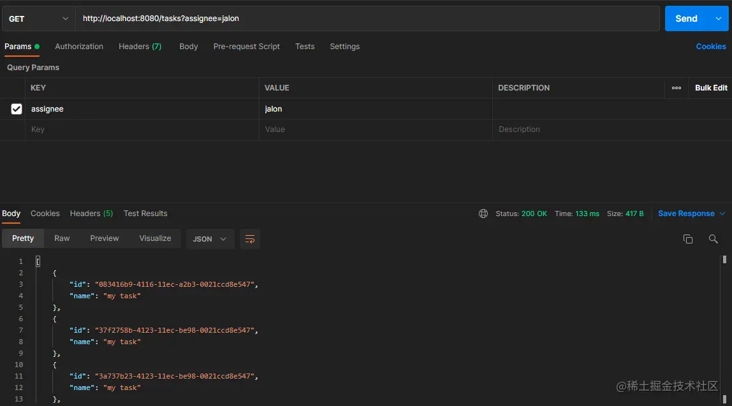Open the request Headers (7) tab
This screenshot has width=732, height=406.
pos(140,47)
